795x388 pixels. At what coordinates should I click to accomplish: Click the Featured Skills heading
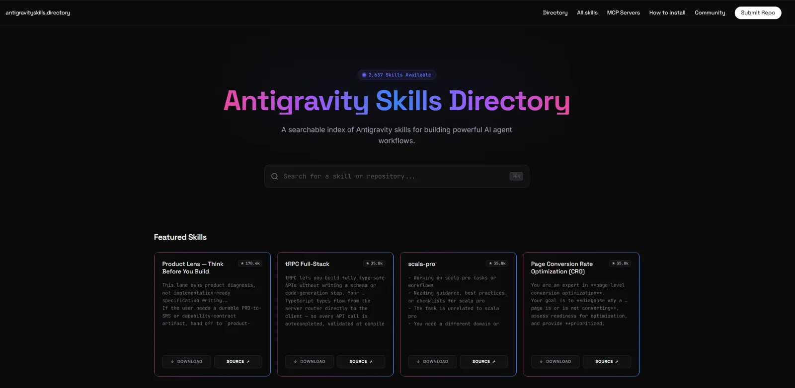coord(180,237)
